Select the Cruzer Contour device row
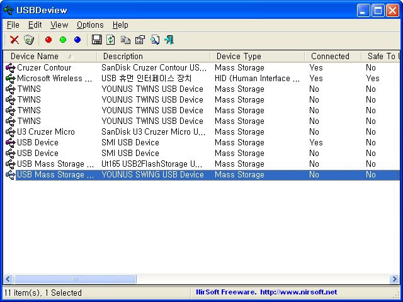The image size is (403, 302). click(x=44, y=67)
